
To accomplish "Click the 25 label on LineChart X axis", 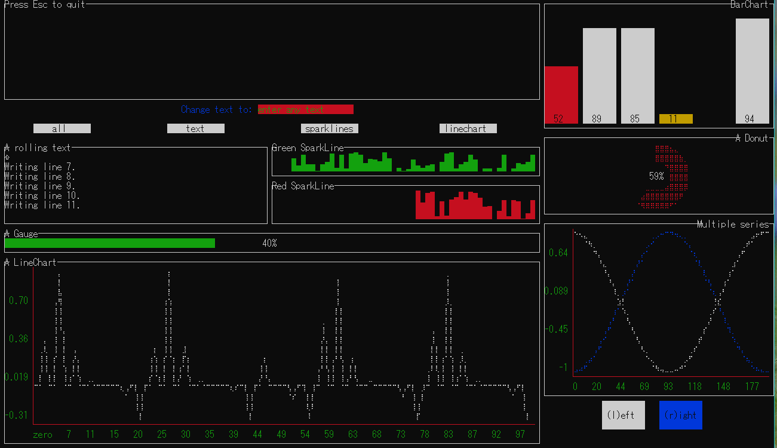I will pos(162,434).
